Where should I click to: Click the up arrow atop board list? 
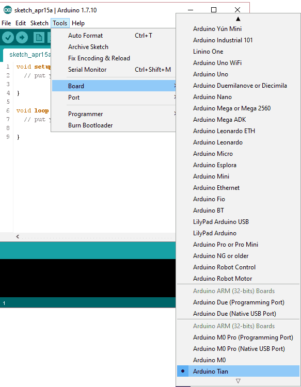point(238,19)
